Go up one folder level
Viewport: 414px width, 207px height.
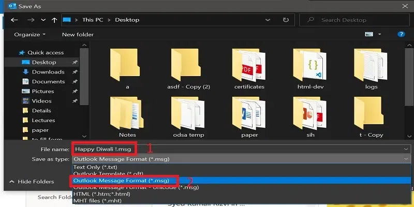tap(54, 20)
